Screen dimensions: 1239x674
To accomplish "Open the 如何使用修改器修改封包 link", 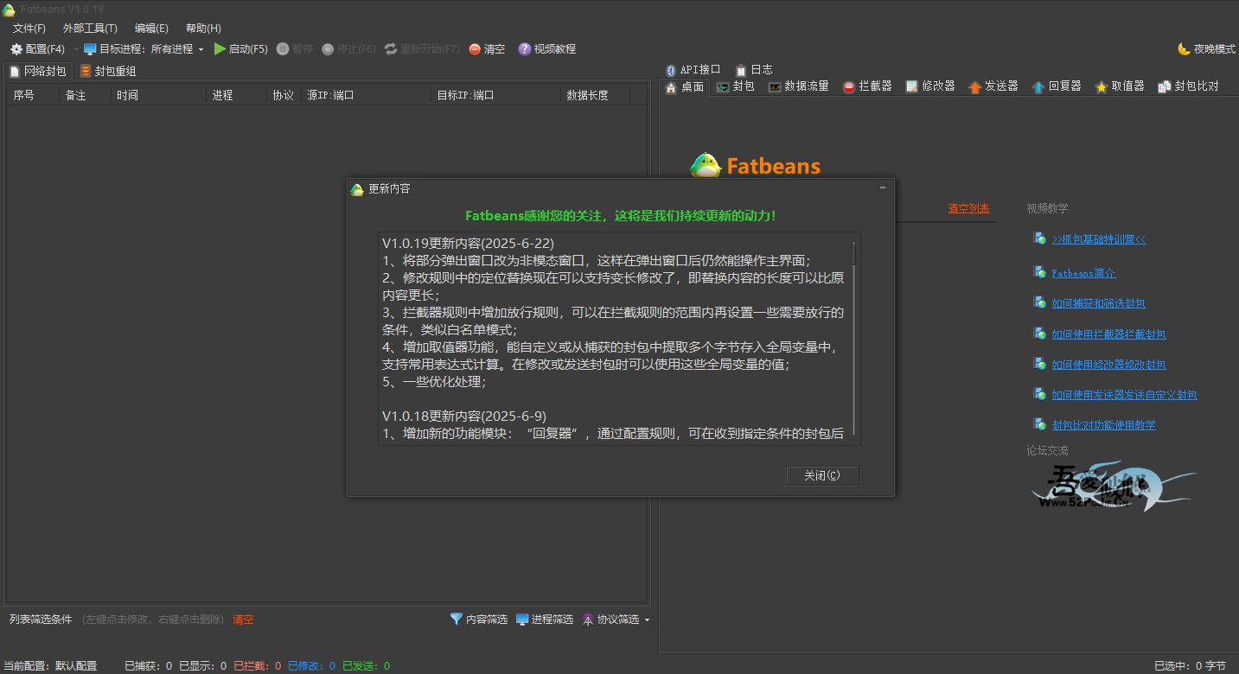I will (1108, 365).
